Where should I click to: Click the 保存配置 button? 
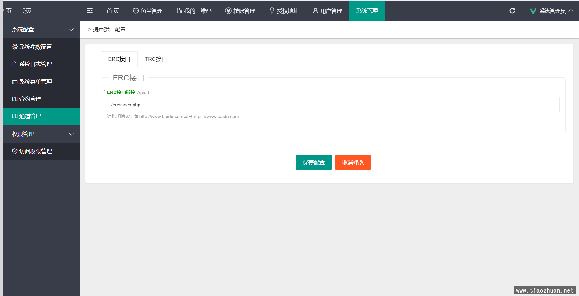tap(313, 162)
